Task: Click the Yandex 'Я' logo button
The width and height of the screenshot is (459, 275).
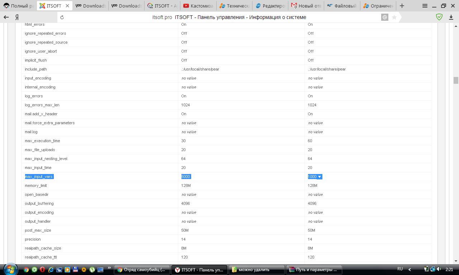Action: tap(17, 17)
